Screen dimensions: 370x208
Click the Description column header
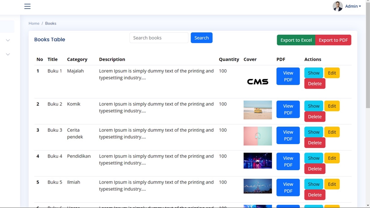(112, 59)
